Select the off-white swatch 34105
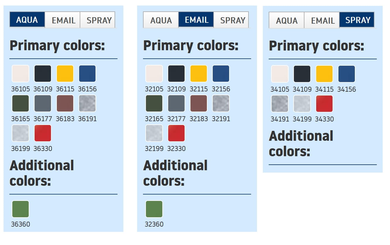This screenshot has width=390, height=245. click(x=280, y=74)
